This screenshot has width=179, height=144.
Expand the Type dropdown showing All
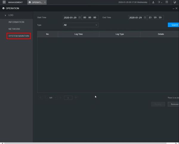81,25
